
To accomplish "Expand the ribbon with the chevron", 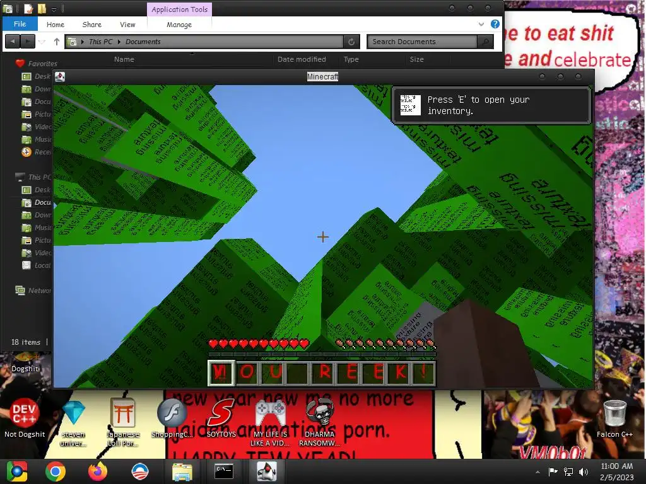I will point(481,25).
